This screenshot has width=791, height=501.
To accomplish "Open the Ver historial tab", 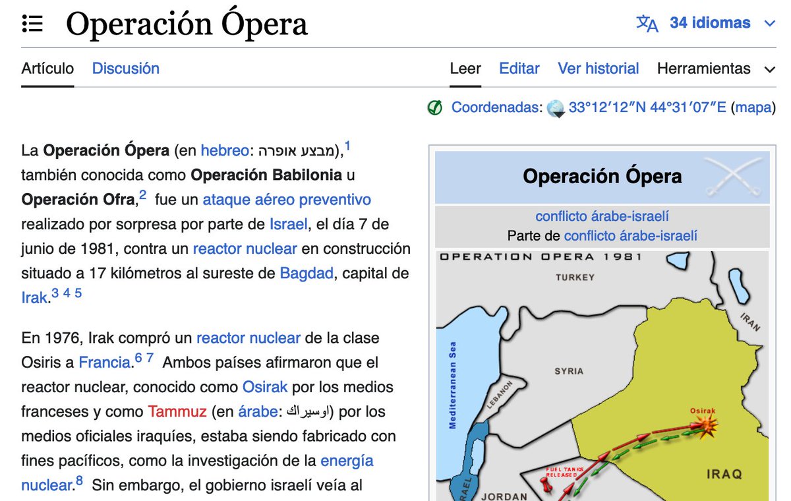I will coord(599,69).
